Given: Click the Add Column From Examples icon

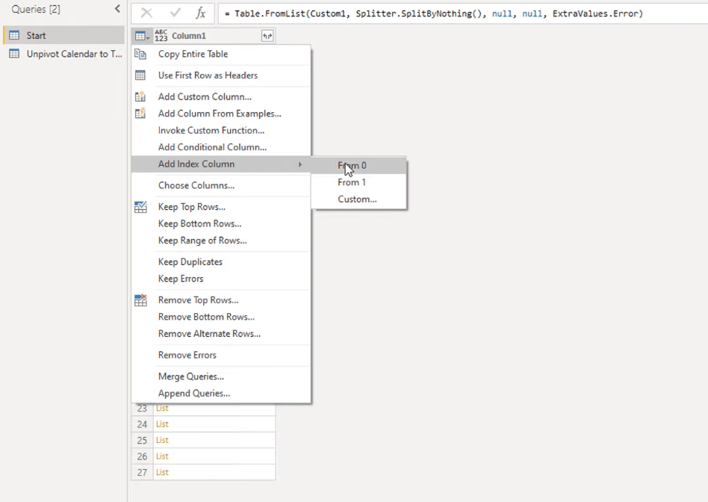Looking at the screenshot, I should tap(140, 114).
